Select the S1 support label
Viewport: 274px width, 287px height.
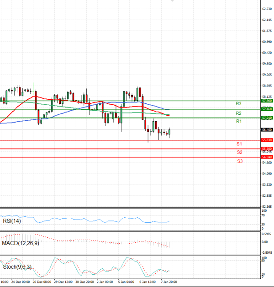click(x=239, y=144)
